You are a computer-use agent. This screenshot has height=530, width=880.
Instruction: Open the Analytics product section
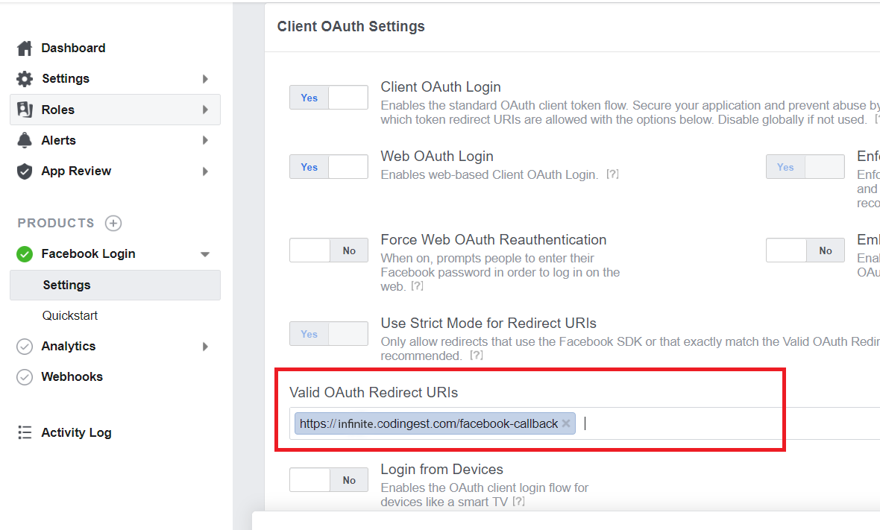coord(69,346)
